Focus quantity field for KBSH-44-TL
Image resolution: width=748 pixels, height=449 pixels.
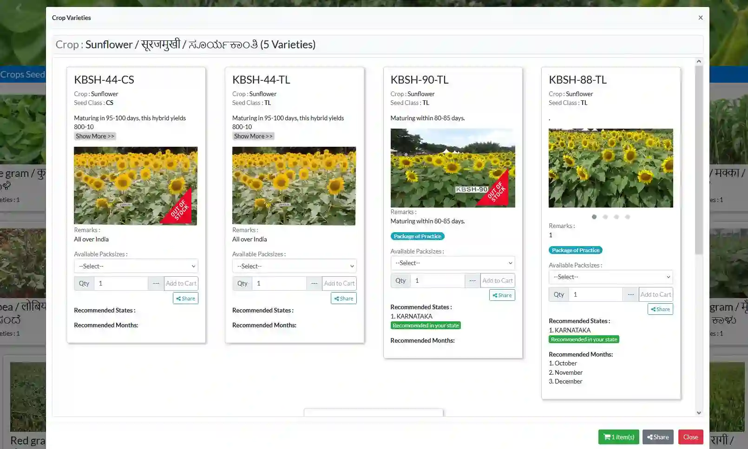coord(279,283)
